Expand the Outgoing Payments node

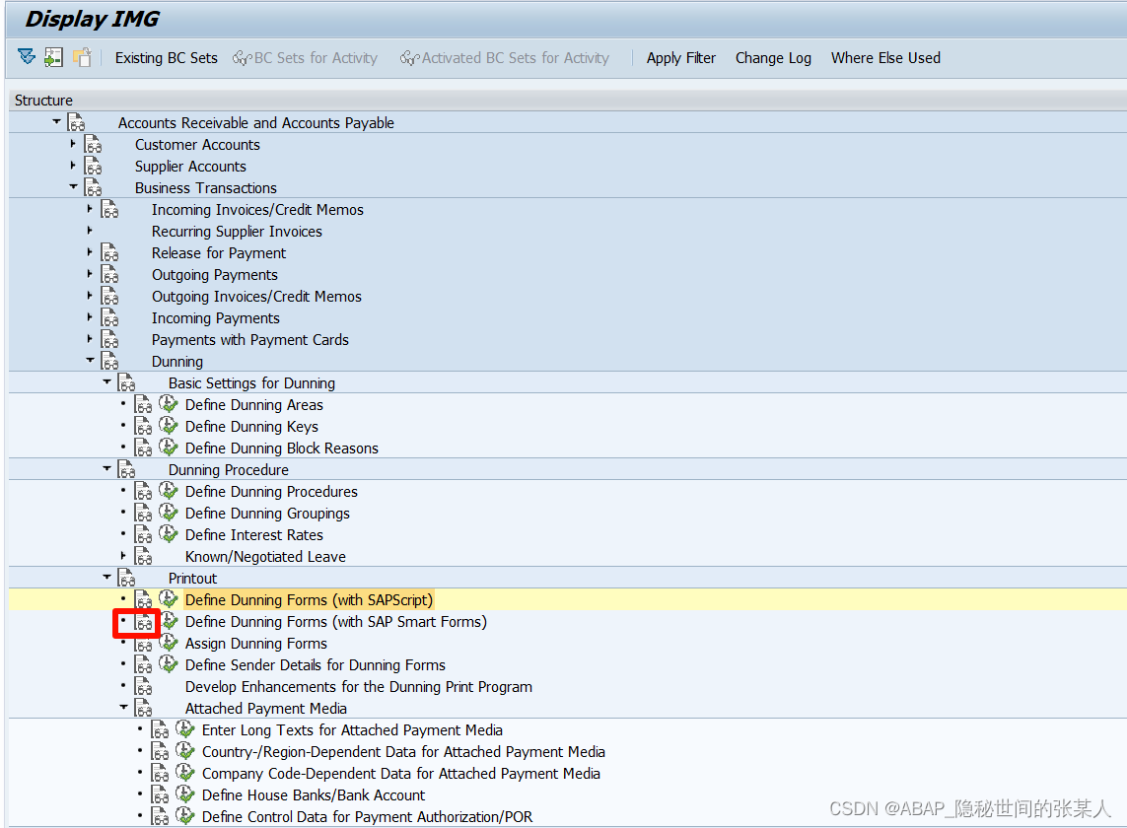click(89, 273)
